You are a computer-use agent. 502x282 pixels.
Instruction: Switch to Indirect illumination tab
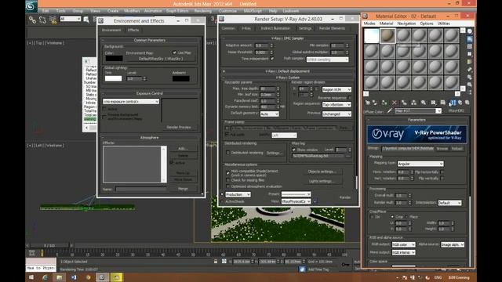pos(275,28)
